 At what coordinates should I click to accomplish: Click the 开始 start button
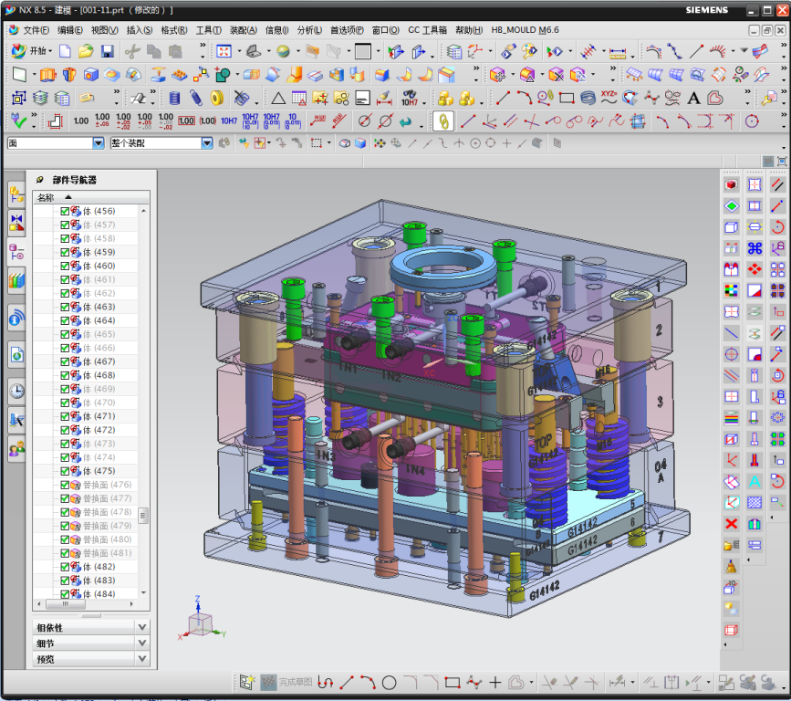click(x=35, y=51)
